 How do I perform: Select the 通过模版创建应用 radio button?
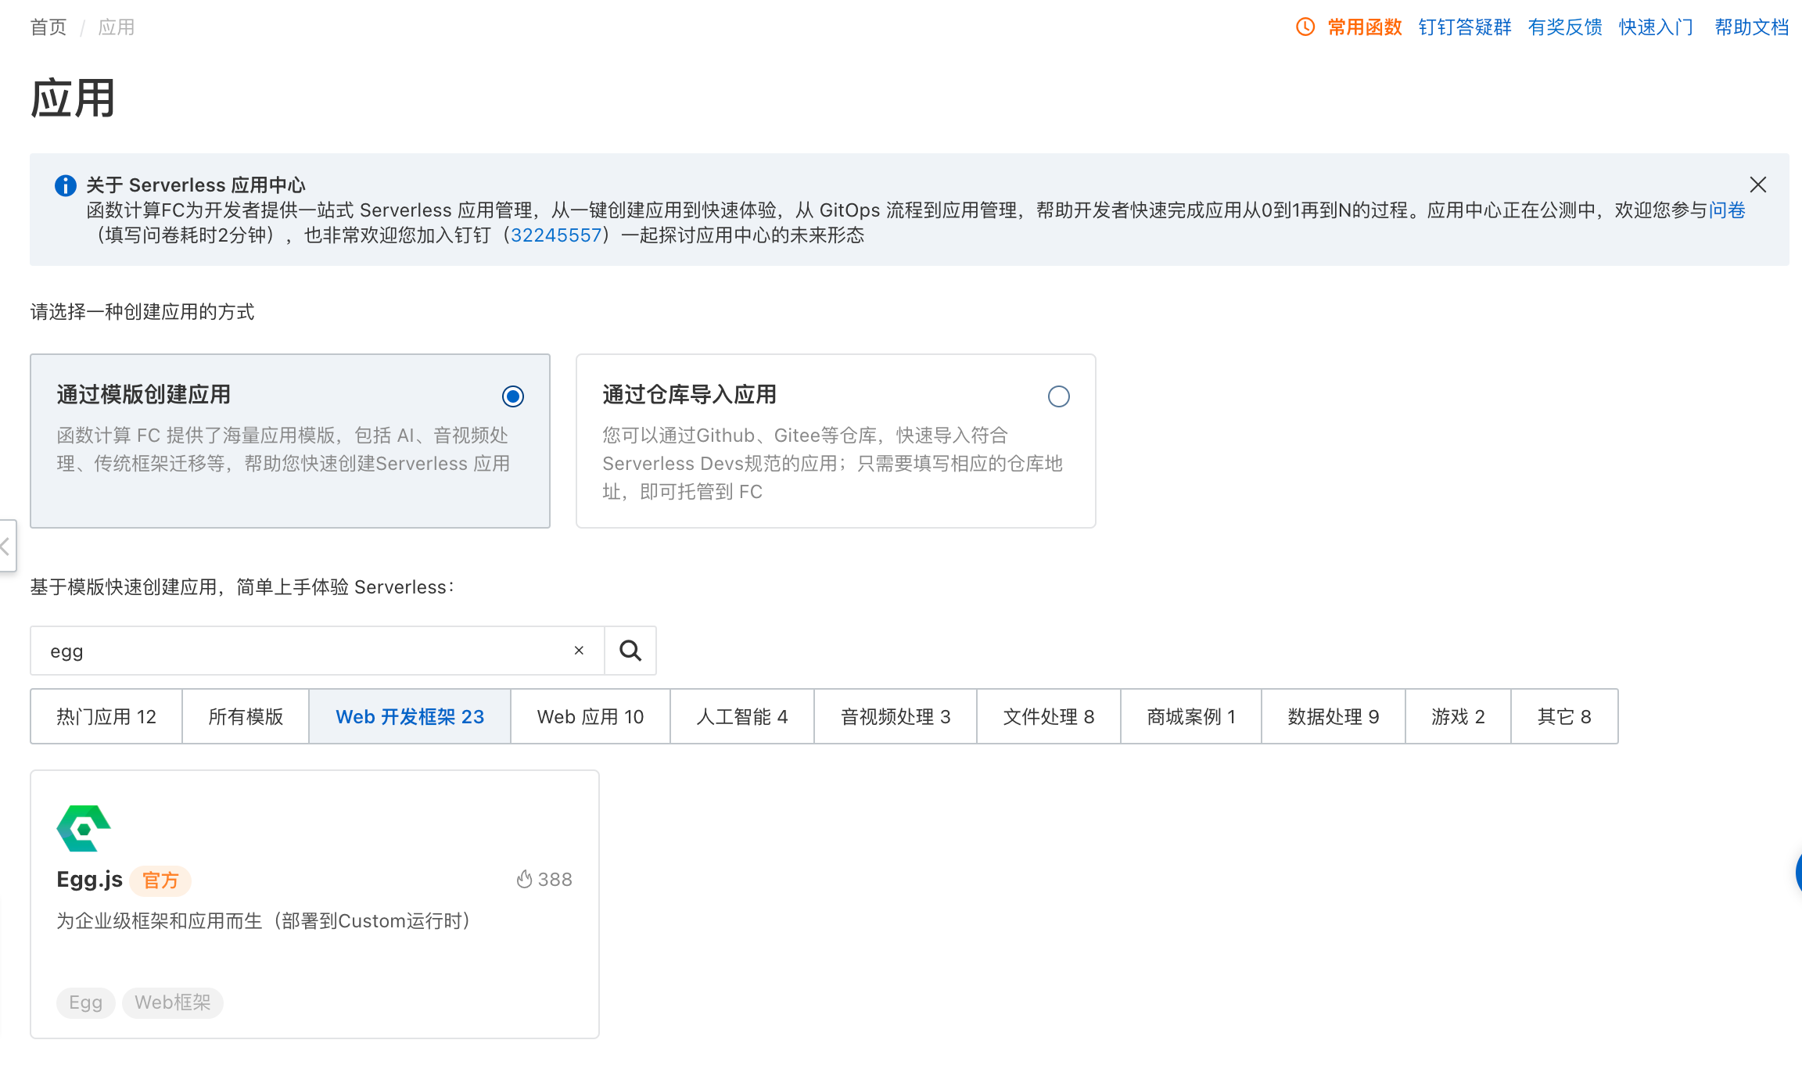[x=513, y=396]
